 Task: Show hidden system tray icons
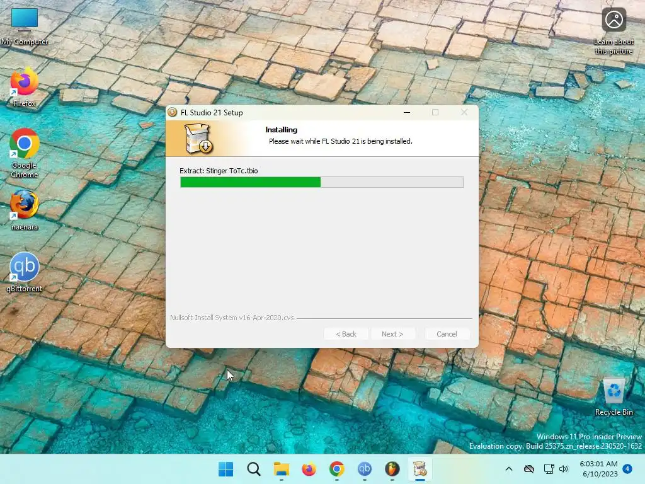[509, 469]
